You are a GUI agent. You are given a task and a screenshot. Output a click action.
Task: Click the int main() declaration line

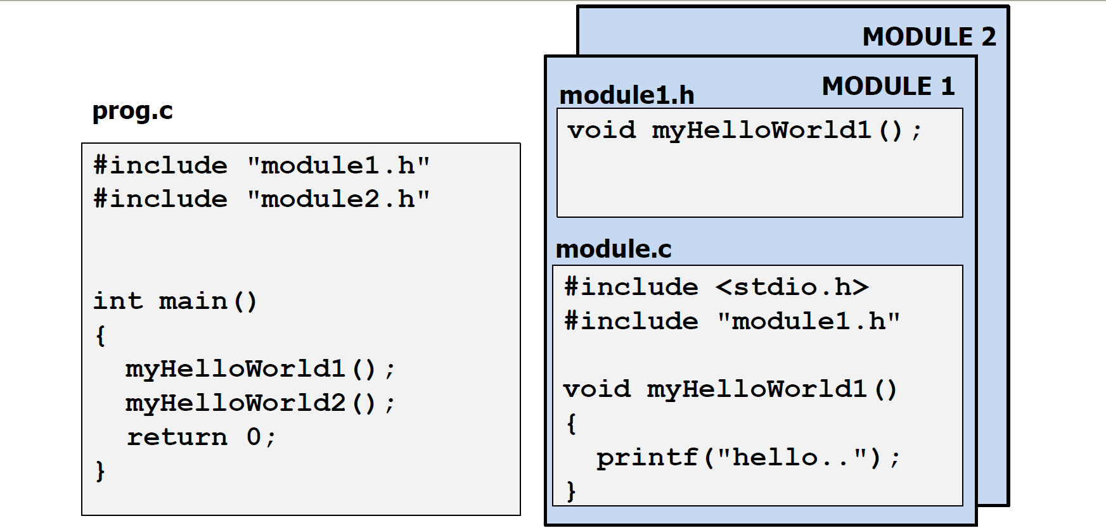coord(175,301)
